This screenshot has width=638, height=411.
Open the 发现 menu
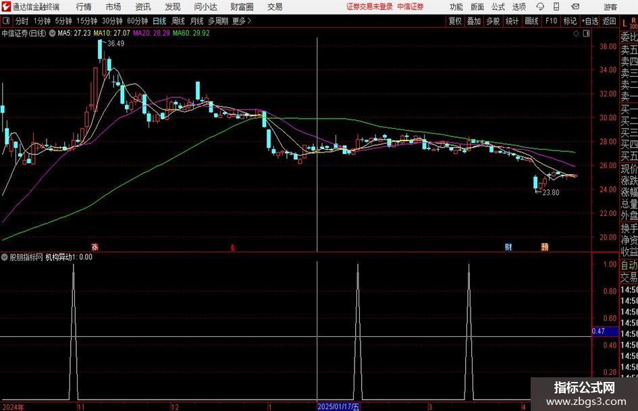pyautogui.click(x=173, y=7)
